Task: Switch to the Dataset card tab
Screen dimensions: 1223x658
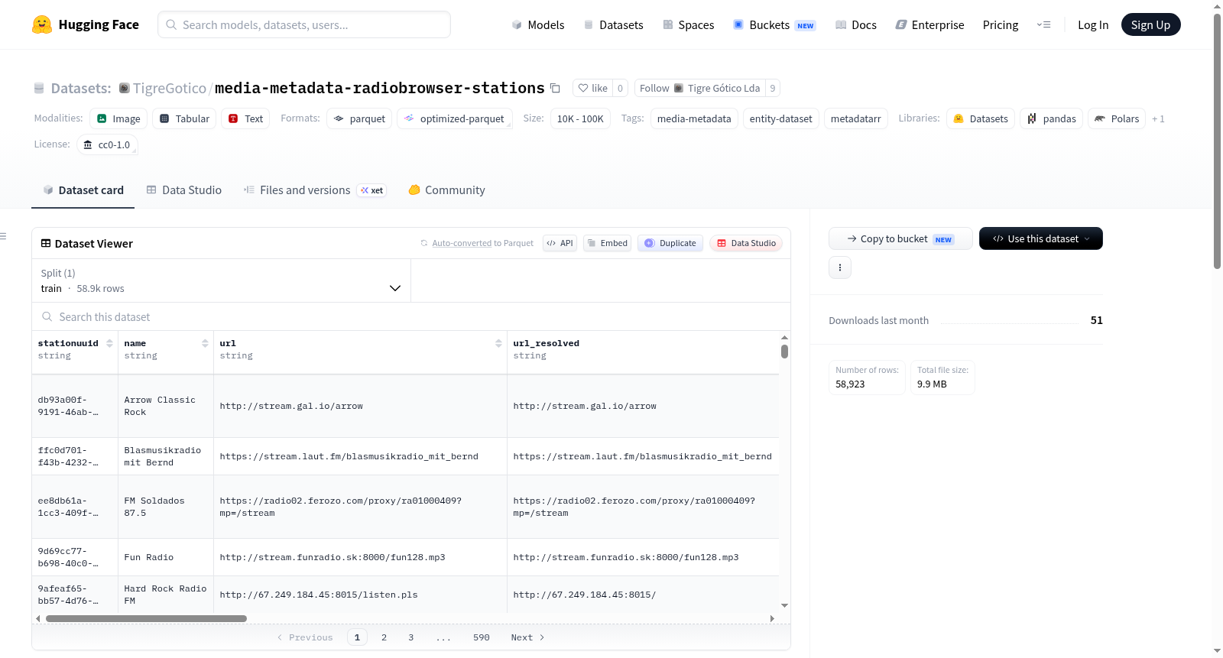Action: [x=83, y=190]
